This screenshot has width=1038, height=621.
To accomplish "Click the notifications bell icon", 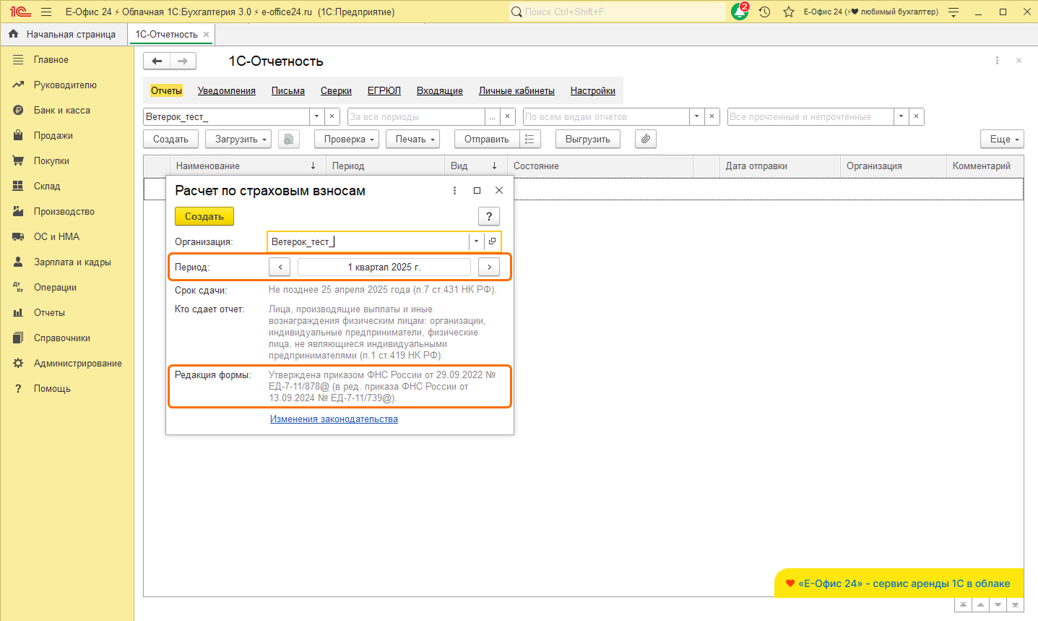I will click(740, 12).
